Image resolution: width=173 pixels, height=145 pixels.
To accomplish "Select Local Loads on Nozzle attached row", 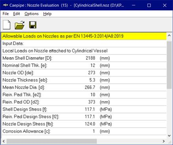I will tap(84, 51).
